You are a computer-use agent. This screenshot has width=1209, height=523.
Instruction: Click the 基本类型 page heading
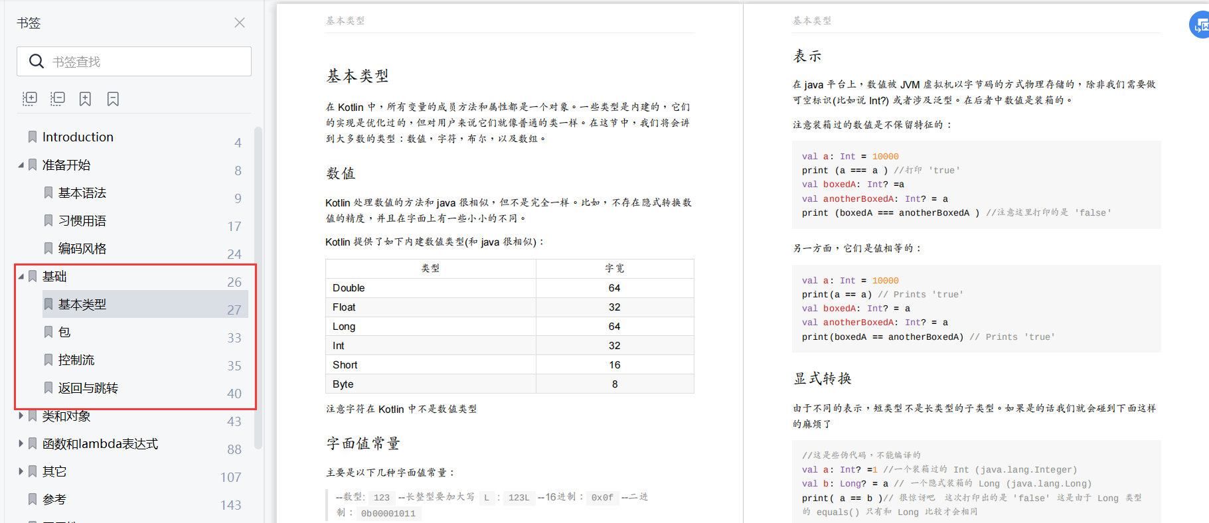click(357, 76)
